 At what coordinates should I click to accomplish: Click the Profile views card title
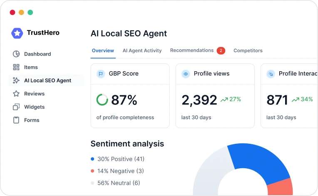211,74
